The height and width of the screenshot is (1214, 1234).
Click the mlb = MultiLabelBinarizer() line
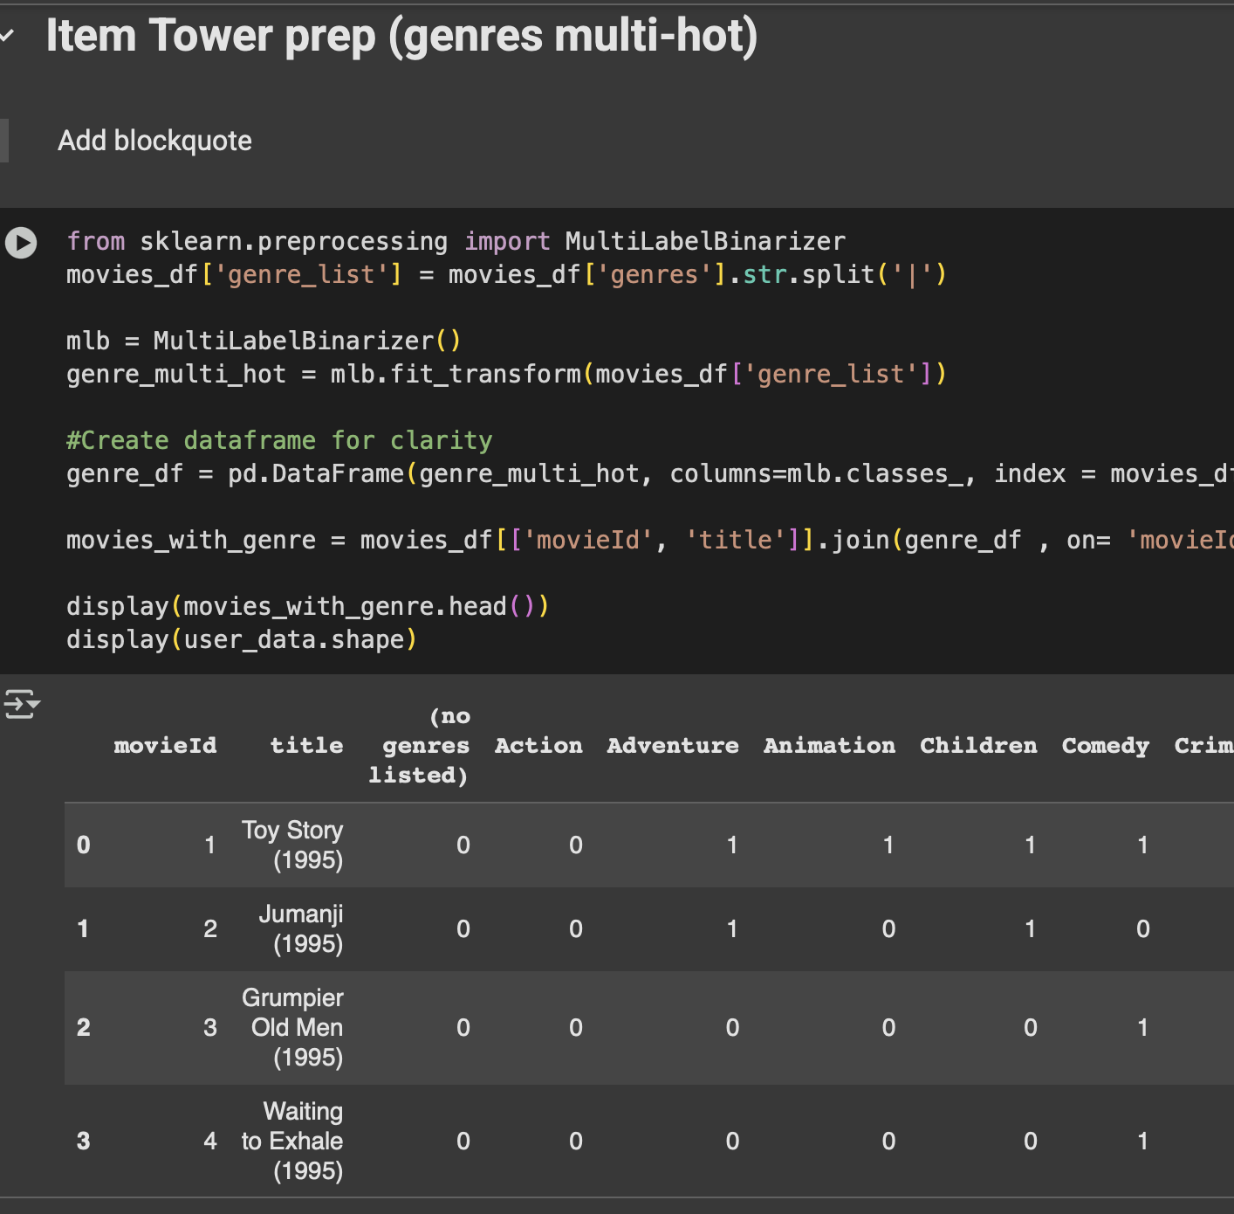tap(264, 341)
